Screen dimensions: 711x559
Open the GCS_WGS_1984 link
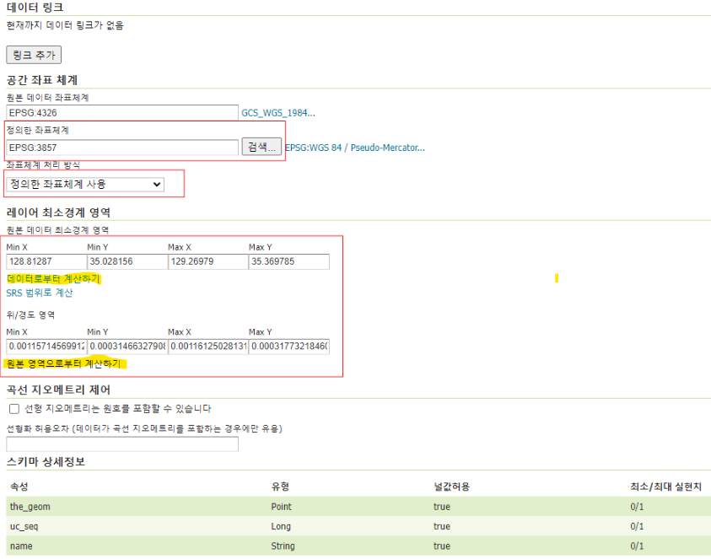(278, 113)
